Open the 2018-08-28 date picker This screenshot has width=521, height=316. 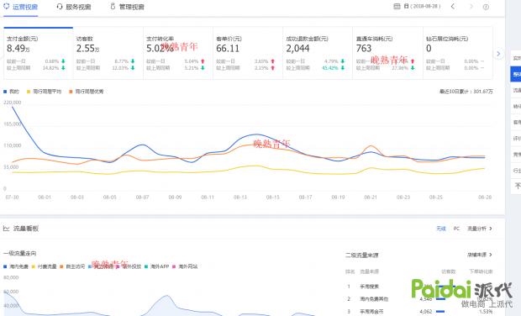(x=423, y=7)
